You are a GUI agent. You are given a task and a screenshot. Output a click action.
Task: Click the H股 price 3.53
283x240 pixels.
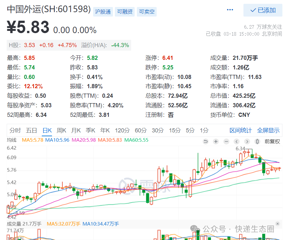[x=29, y=45]
